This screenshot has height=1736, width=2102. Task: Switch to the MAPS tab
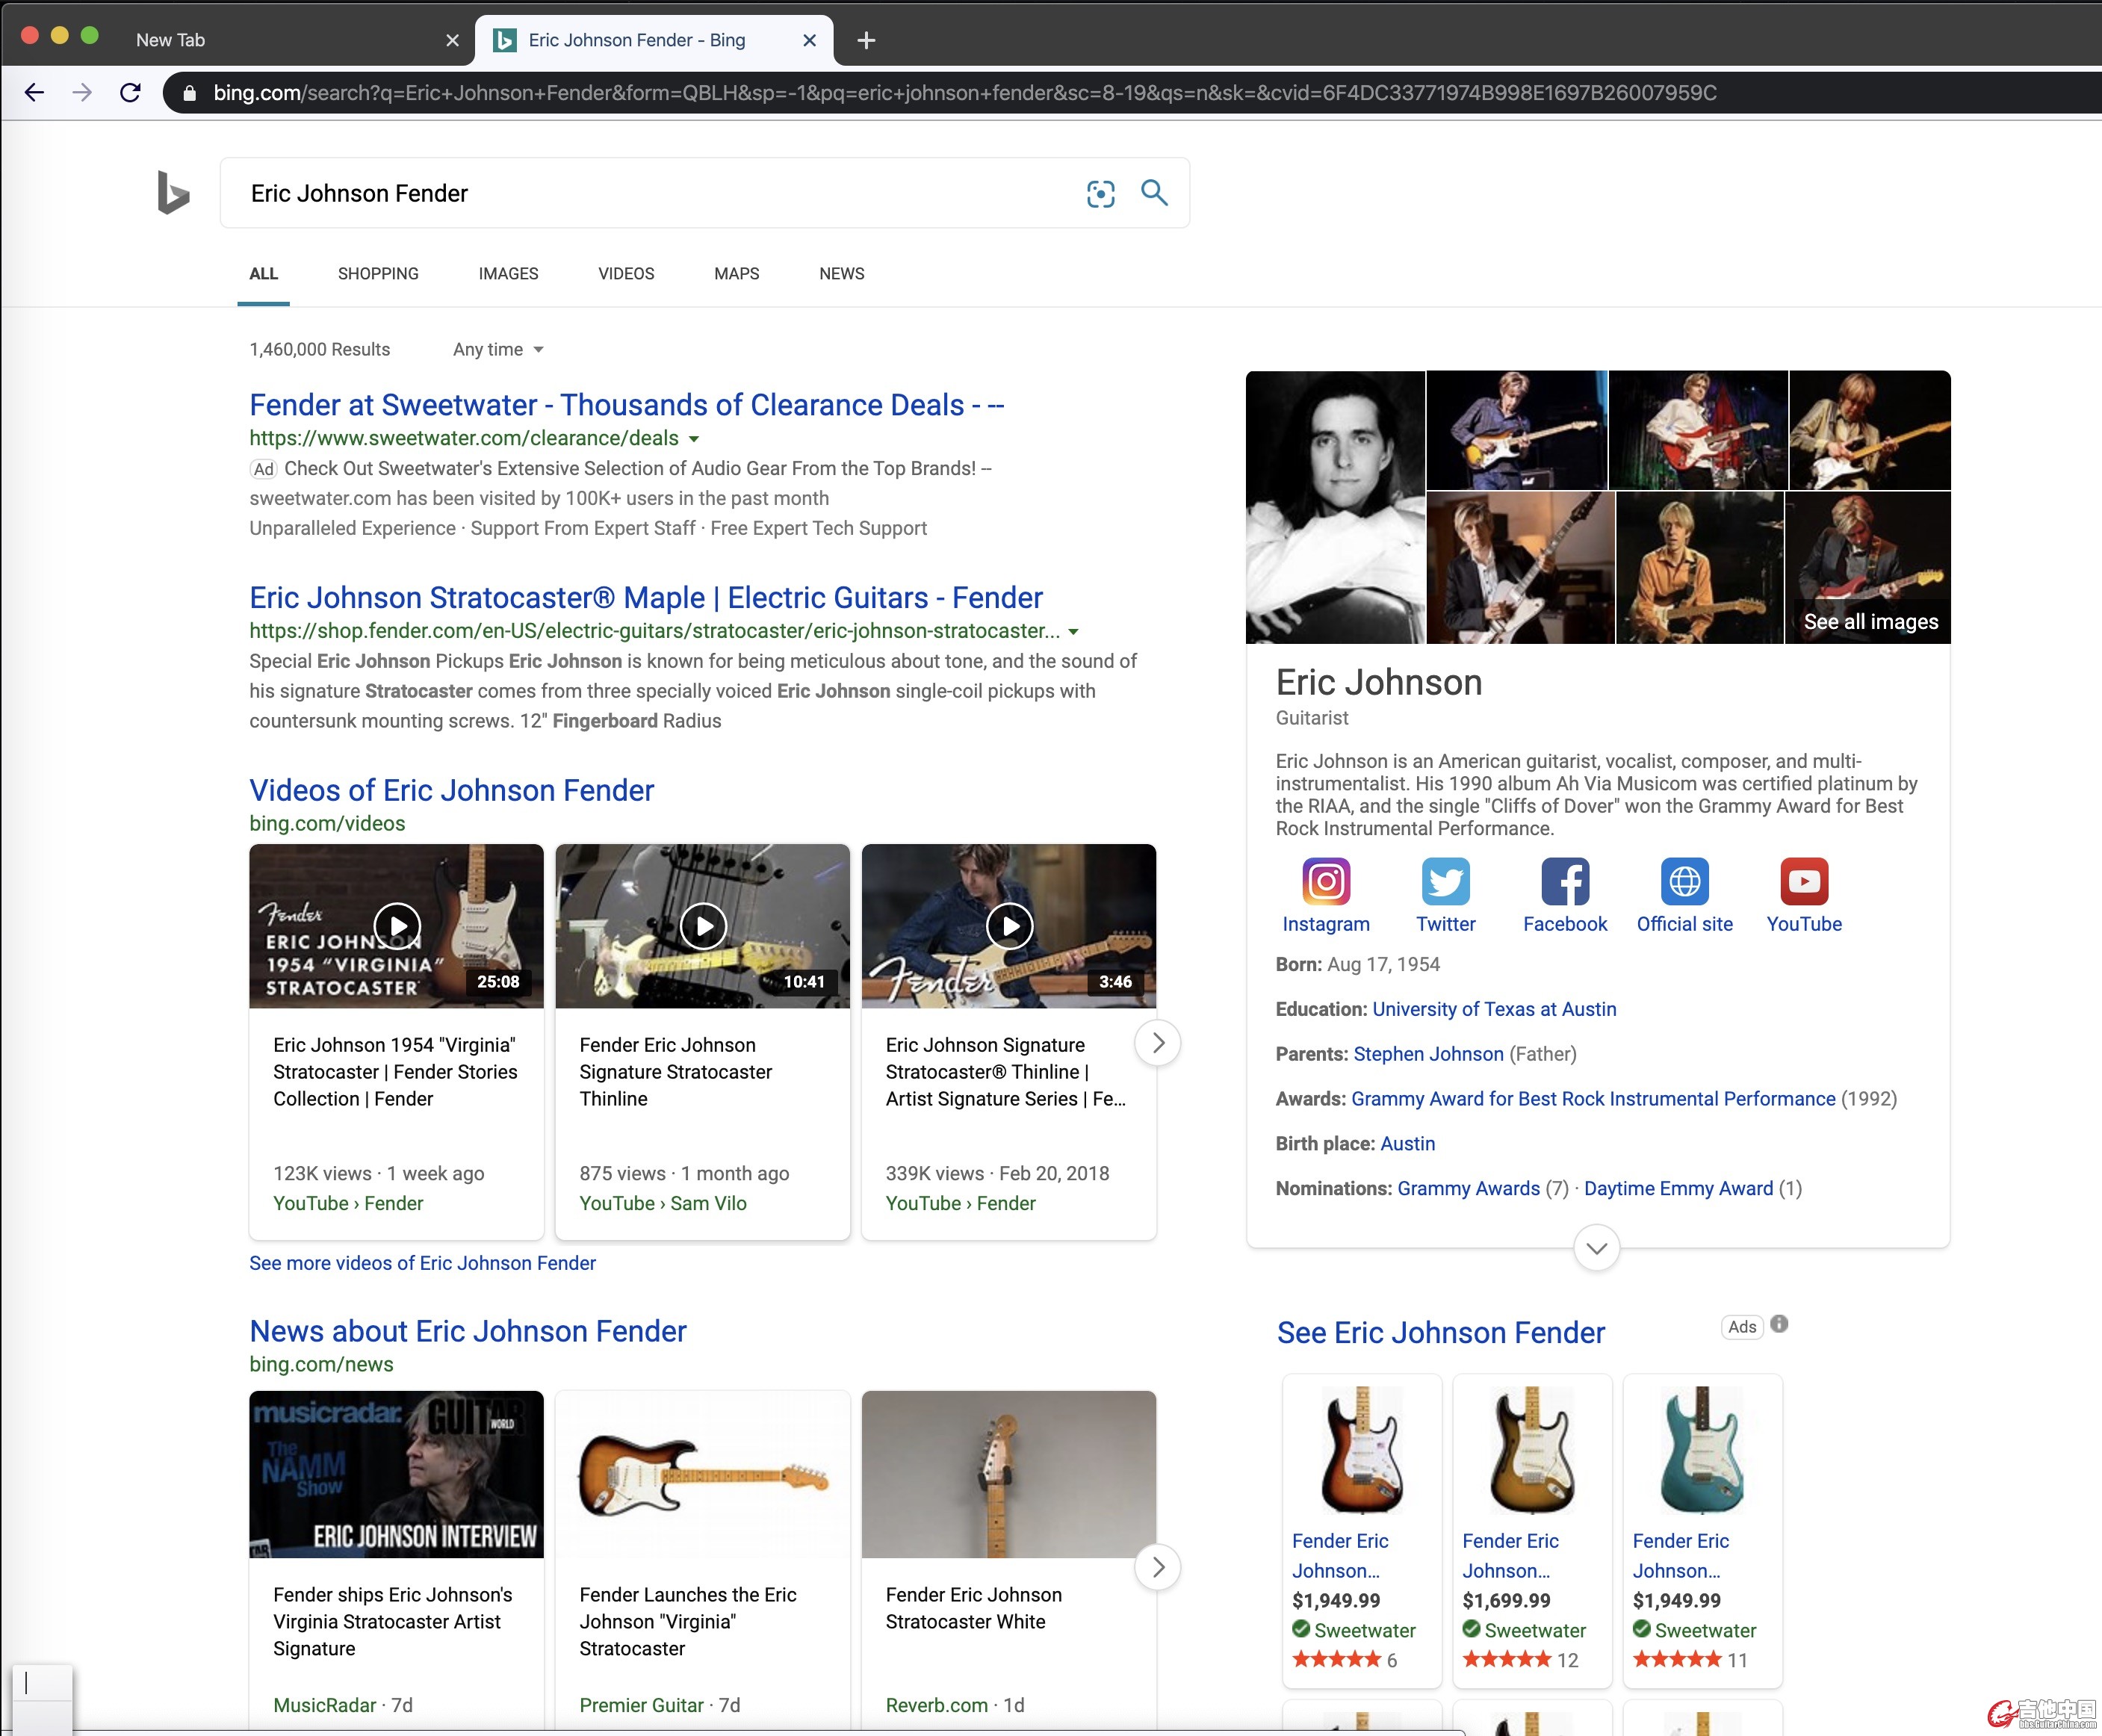(736, 273)
